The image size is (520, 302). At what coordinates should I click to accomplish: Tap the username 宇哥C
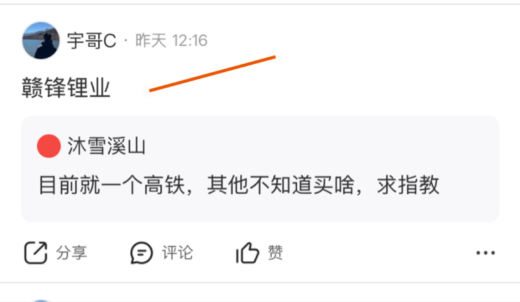[x=92, y=41]
